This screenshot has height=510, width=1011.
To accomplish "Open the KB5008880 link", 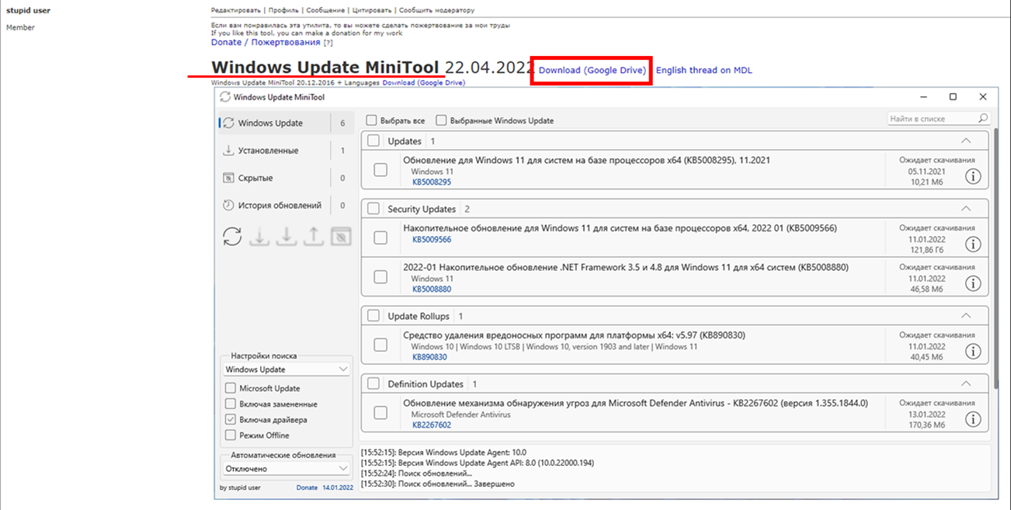I will pos(432,289).
